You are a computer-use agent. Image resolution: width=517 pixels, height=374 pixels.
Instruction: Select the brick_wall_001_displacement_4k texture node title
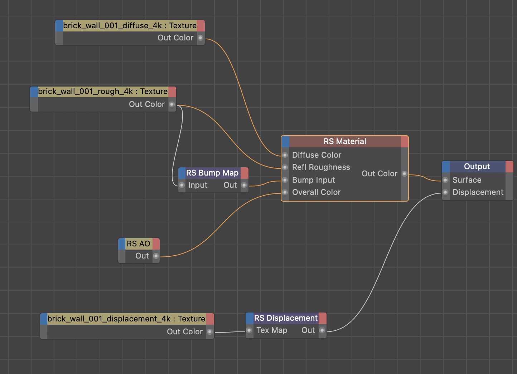tap(126, 319)
